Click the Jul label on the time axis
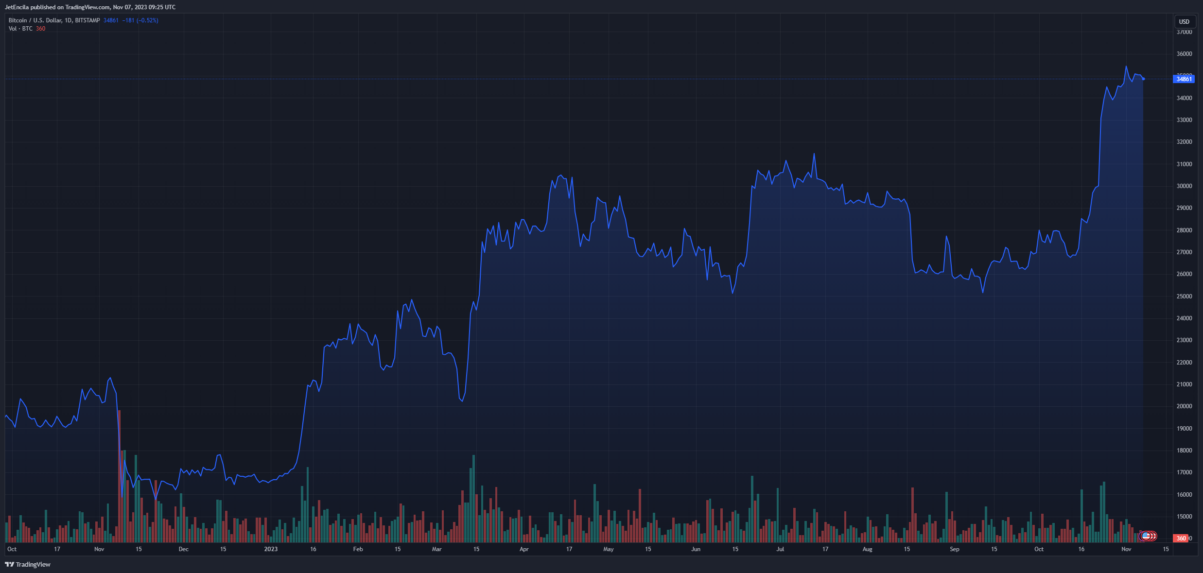The height and width of the screenshot is (573, 1203). 780,549
